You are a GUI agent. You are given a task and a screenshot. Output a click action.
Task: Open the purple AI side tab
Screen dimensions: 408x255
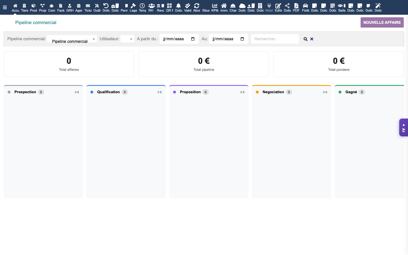click(x=403, y=127)
